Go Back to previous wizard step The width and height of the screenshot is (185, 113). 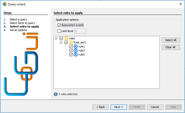(x=100, y=107)
